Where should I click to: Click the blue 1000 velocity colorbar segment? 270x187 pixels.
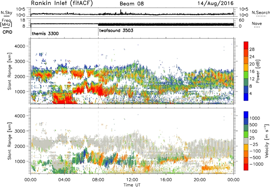(x=246, y=115)
